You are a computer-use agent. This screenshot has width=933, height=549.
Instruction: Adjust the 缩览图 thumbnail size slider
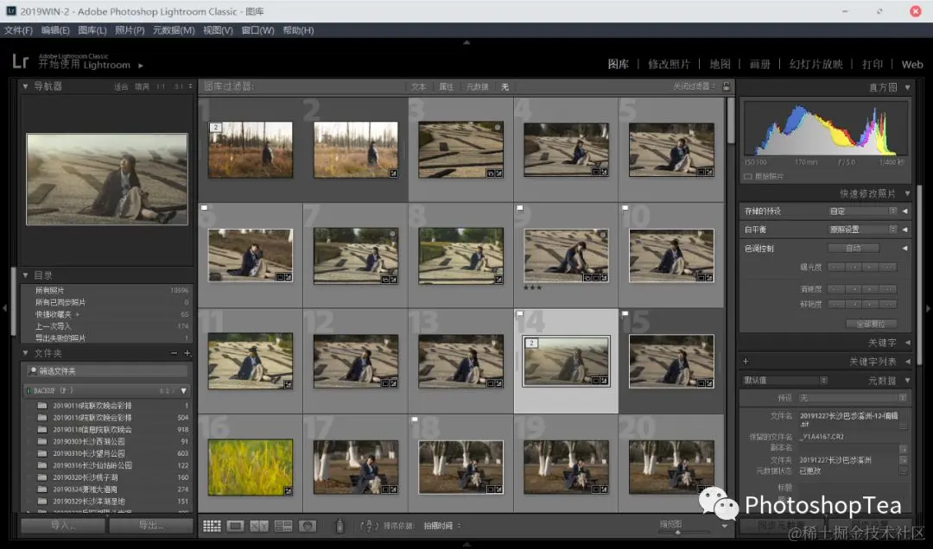pos(678,532)
